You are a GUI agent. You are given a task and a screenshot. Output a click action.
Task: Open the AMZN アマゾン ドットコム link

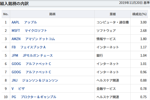point(33,39)
